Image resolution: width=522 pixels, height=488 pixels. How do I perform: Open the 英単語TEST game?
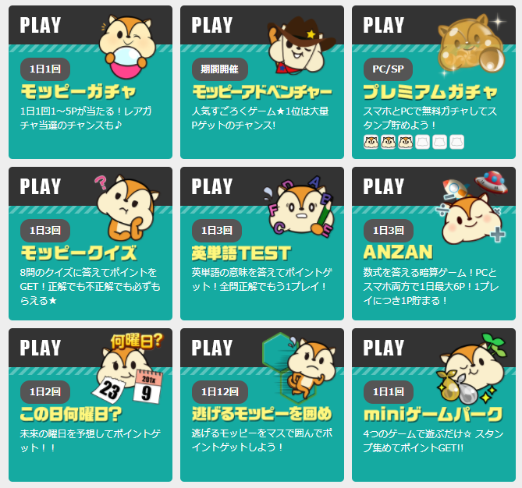click(241, 253)
